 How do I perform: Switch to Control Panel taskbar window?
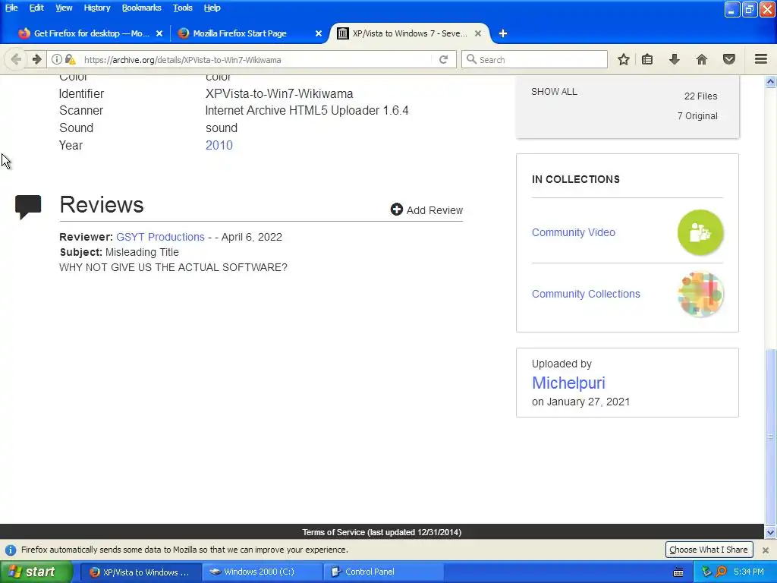tap(383, 572)
